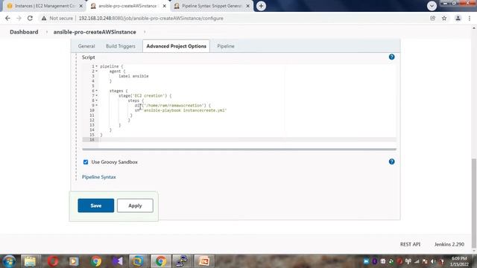Open media player taskbar icon
477x268 pixels.
74,261
